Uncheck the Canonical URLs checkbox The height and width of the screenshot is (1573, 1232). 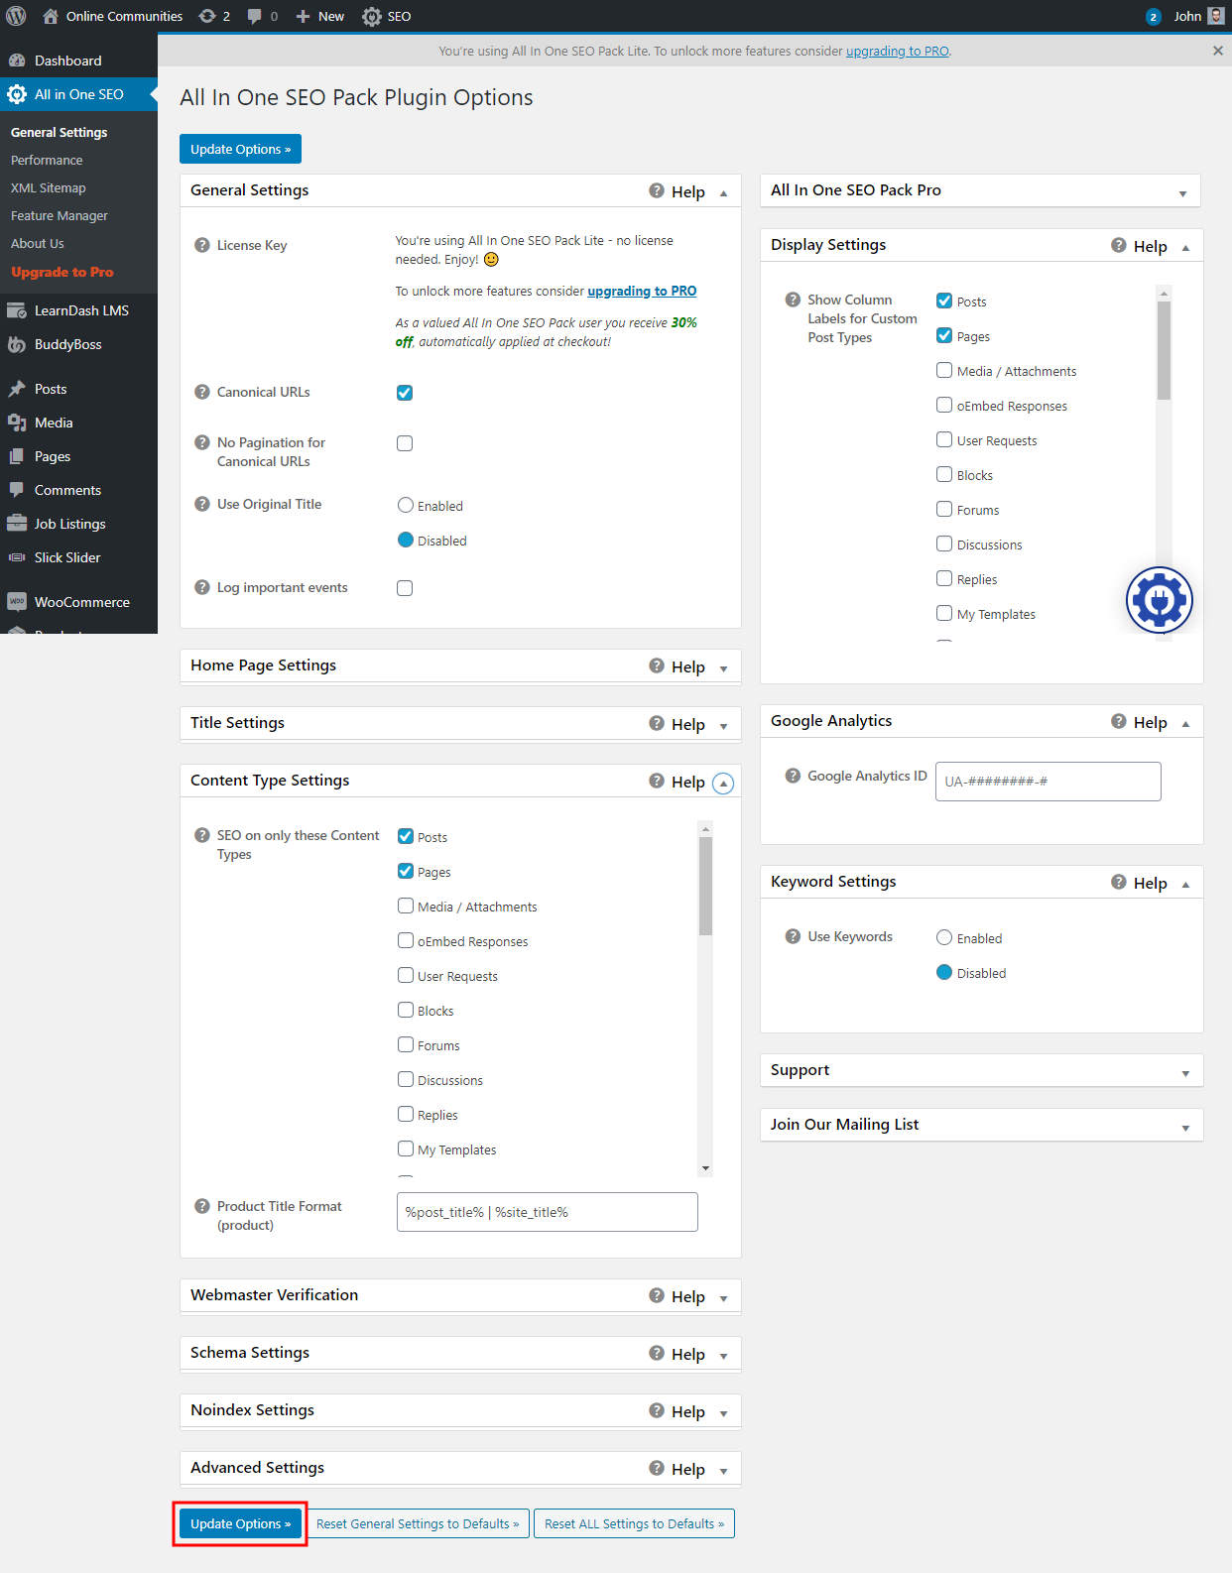click(405, 393)
